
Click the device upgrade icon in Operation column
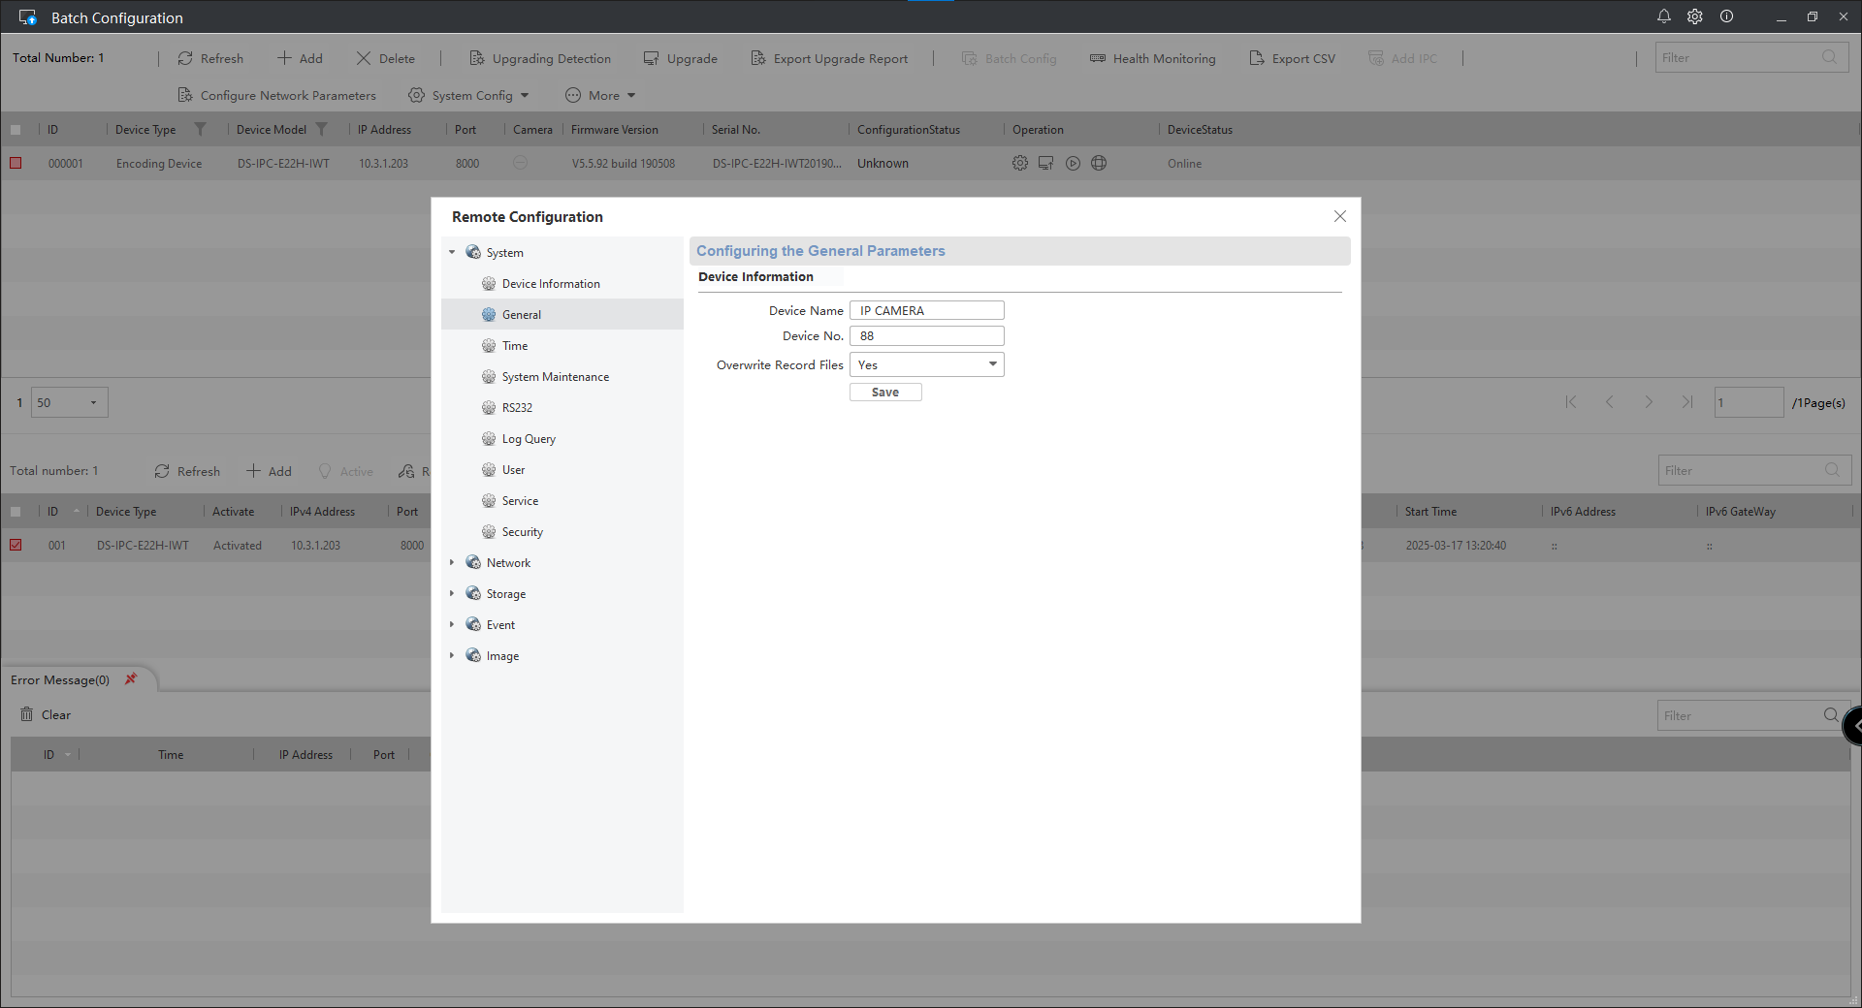point(1045,164)
